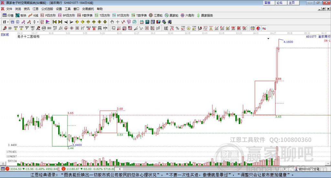Move chart left with black left arrow

pos(66,22)
